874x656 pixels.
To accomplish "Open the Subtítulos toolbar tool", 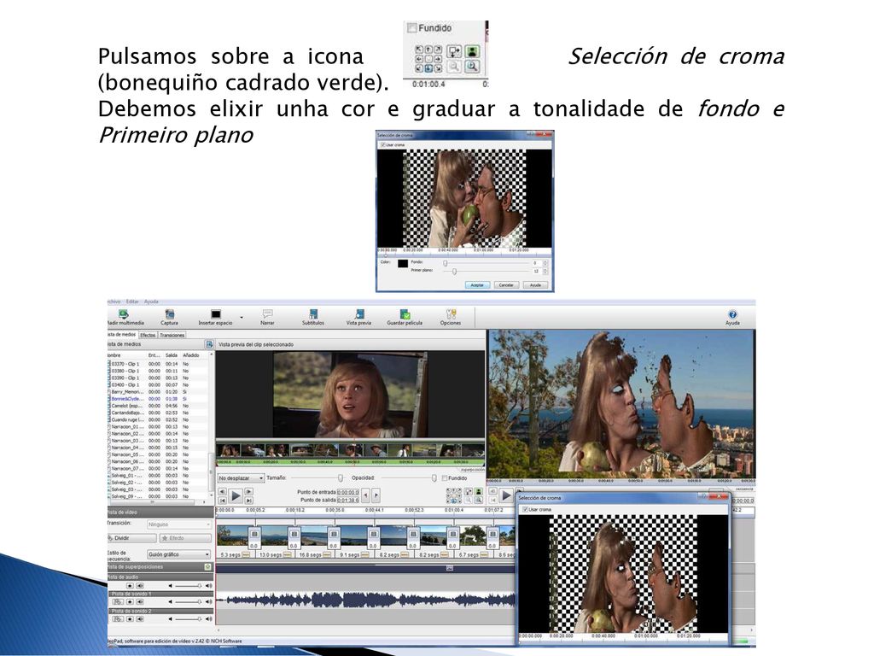I will pyautogui.click(x=312, y=318).
